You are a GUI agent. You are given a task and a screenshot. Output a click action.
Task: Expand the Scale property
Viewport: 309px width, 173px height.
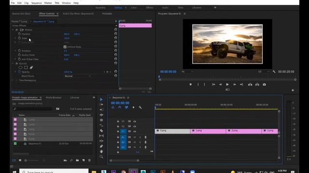click(15, 38)
